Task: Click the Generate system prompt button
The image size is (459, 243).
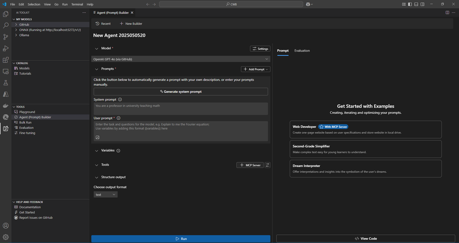Action: tap(181, 92)
